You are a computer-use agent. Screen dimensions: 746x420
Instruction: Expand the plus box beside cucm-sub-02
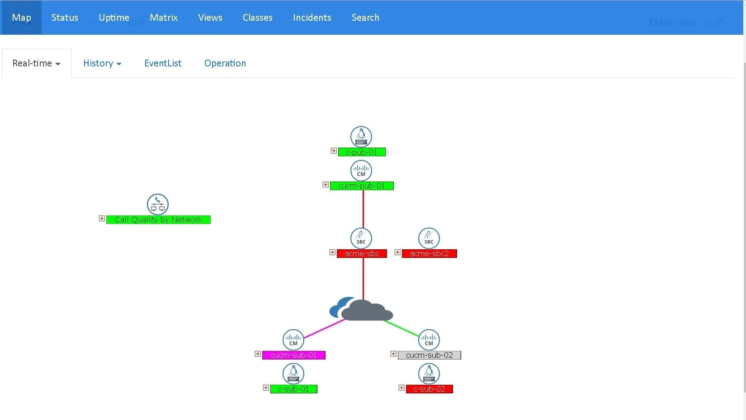point(393,354)
